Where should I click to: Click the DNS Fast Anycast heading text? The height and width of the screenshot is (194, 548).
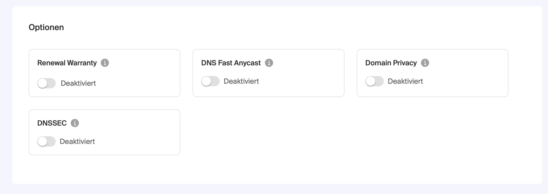[231, 63]
